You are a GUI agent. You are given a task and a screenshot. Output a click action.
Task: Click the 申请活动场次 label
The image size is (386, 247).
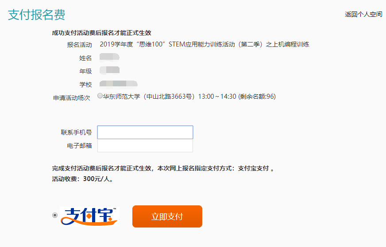pos(72,98)
